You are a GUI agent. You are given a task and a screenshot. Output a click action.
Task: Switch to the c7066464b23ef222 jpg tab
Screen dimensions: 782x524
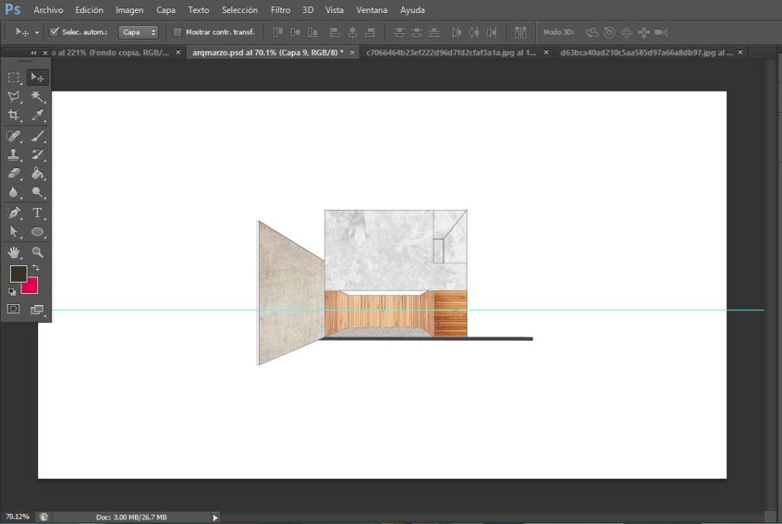tap(451, 53)
